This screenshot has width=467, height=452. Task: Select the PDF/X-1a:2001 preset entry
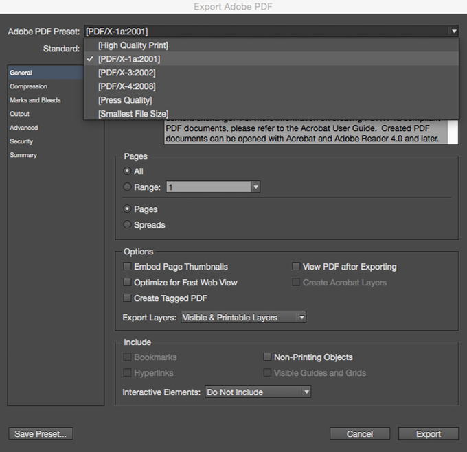coord(271,59)
